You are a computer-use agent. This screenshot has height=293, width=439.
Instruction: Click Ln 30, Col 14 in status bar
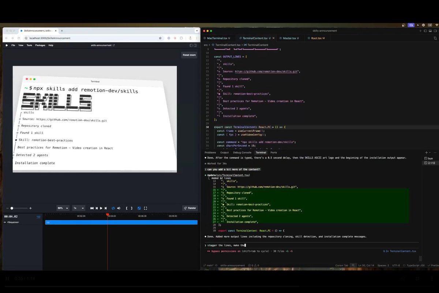pyautogui.click(x=366, y=265)
